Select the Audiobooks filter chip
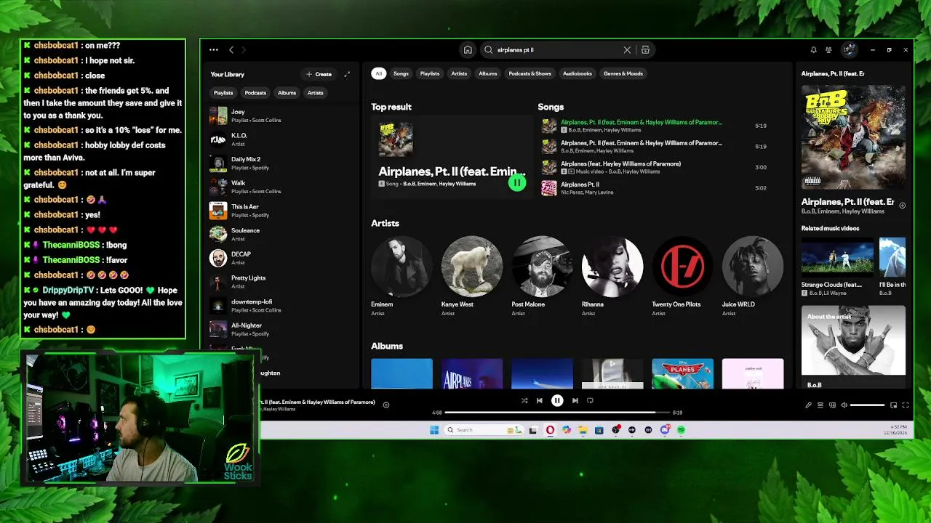This screenshot has height=523, width=931. point(578,73)
